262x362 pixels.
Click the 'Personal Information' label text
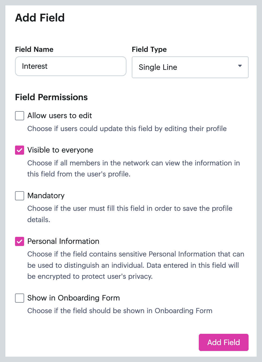pyautogui.click(x=63, y=241)
